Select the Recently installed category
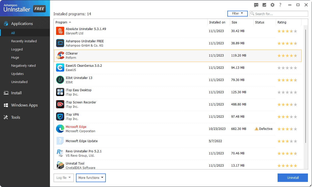Viewport: 312px width, 187px height. pos(24,41)
